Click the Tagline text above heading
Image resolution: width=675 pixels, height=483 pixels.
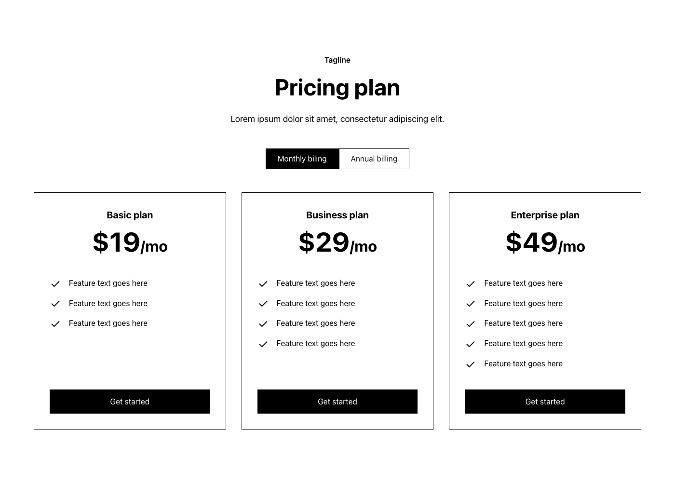[x=337, y=60]
